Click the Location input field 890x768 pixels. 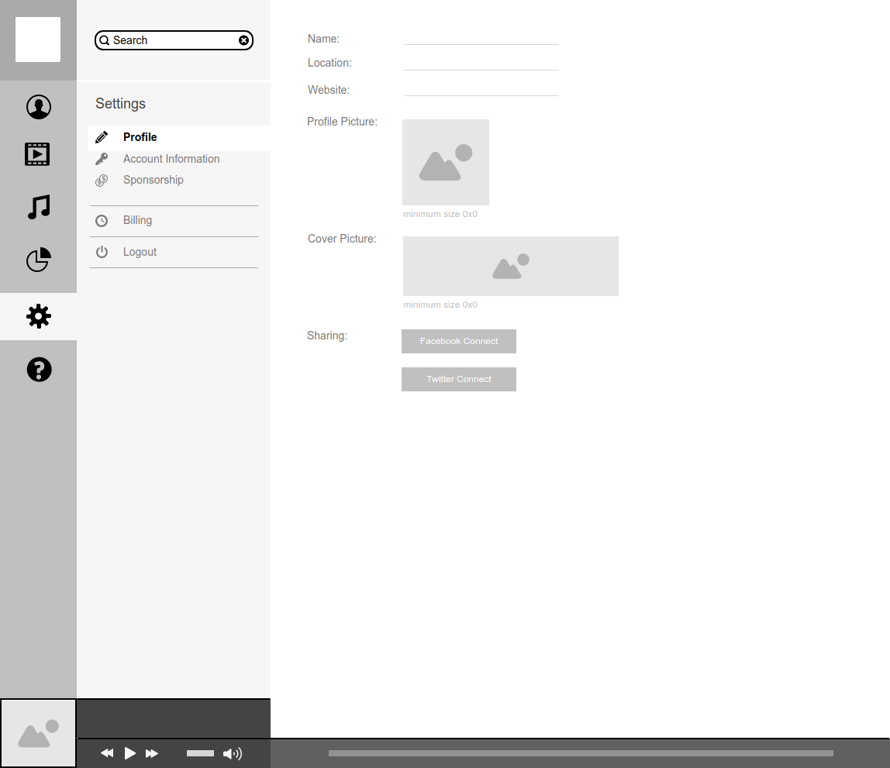point(481,63)
